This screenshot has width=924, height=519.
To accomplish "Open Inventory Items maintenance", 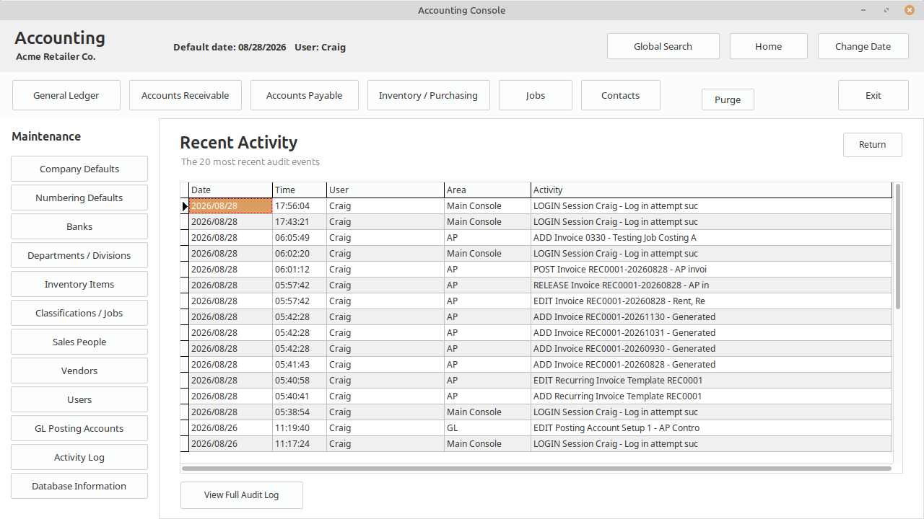I will click(79, 284).
